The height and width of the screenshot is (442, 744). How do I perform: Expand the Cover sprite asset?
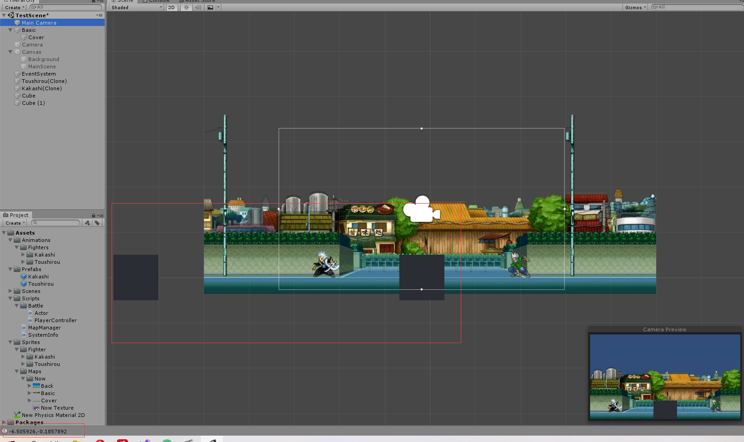(30, 401)
